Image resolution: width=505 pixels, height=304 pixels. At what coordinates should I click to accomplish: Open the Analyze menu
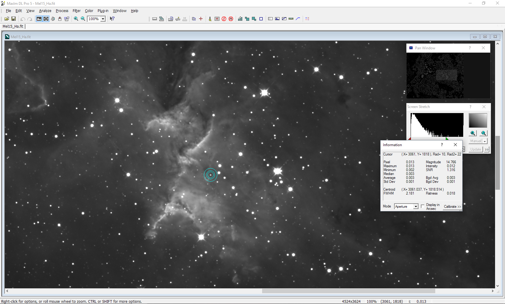point(45,11)
